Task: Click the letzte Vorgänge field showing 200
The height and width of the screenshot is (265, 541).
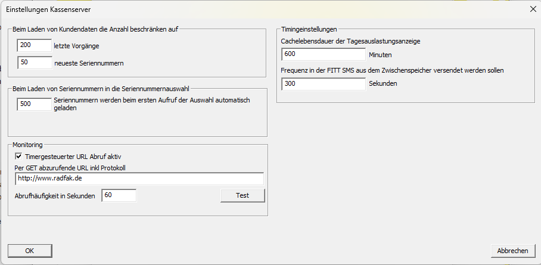Action: [x=35, y=45]
